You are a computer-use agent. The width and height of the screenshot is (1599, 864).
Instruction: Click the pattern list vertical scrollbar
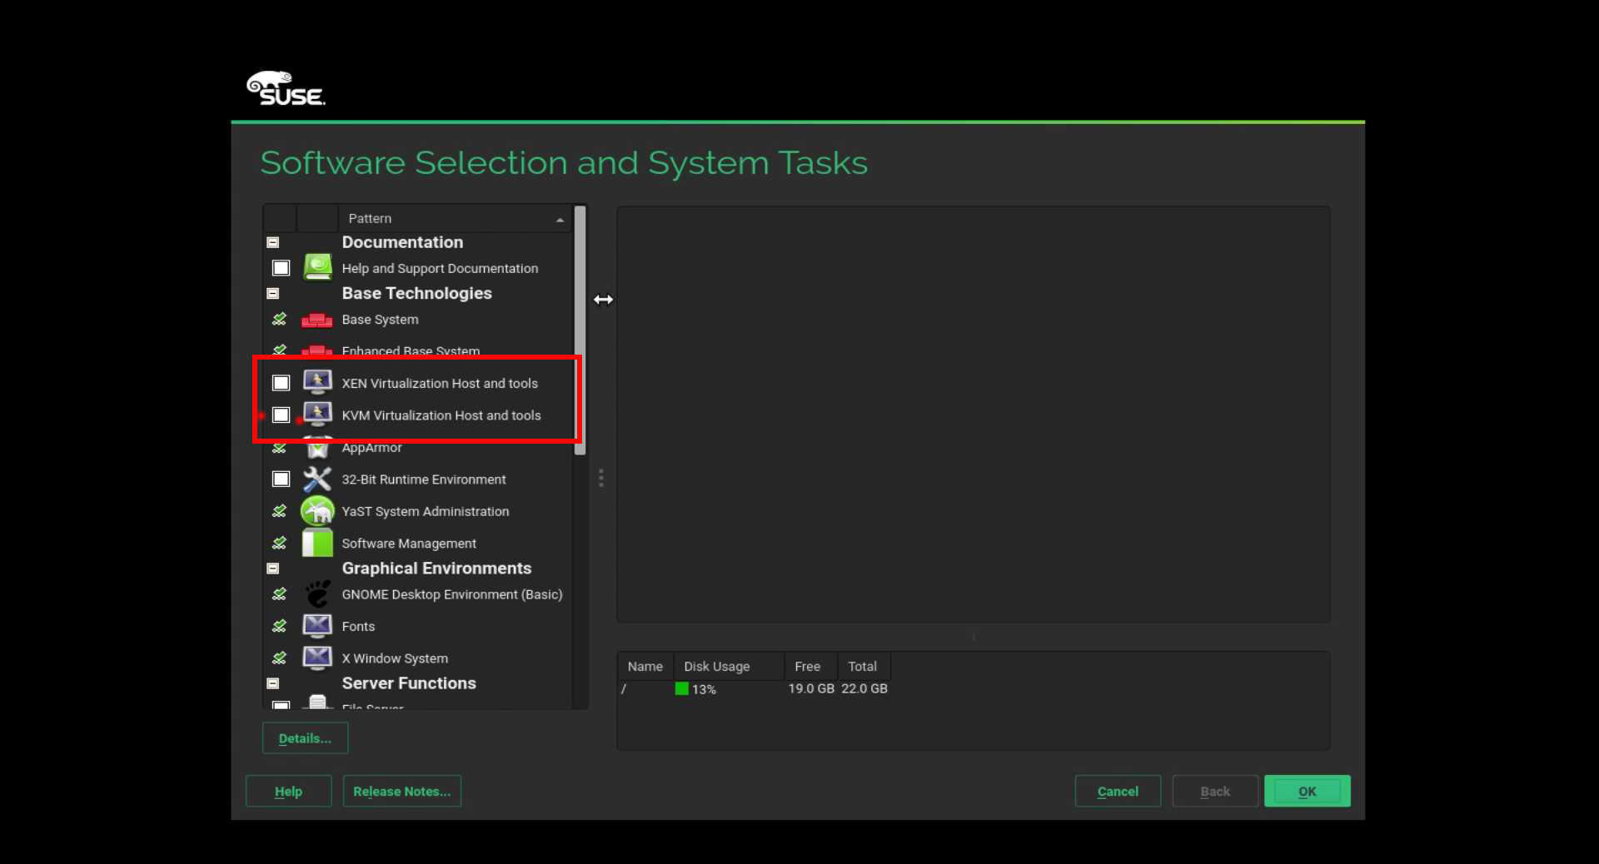pyautogui.click(x=580, y=330)
